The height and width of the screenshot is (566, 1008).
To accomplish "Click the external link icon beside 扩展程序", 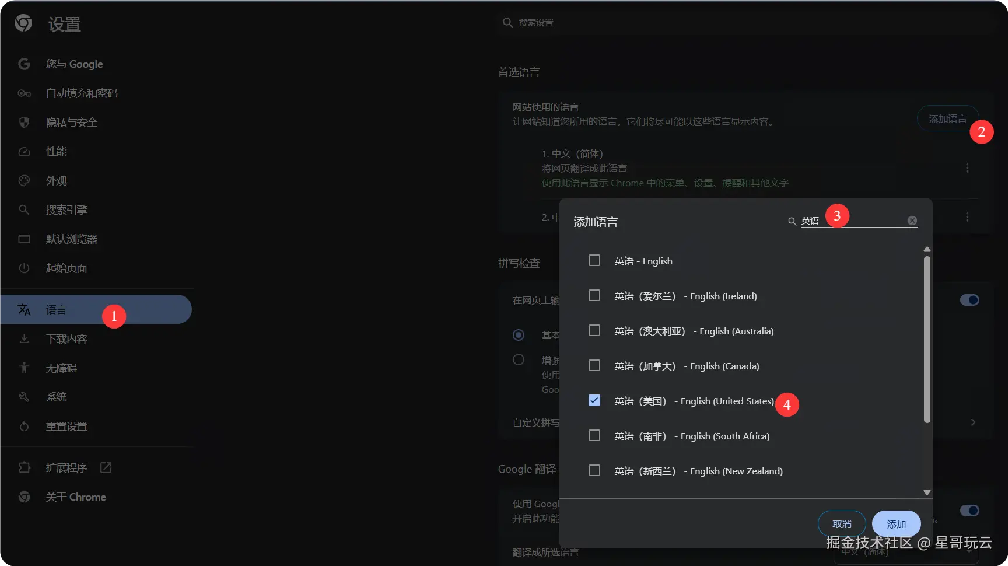I will tap(106, 467).
